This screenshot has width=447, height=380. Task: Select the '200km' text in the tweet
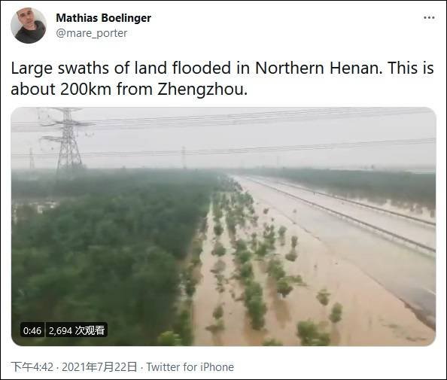click(86, 90)
